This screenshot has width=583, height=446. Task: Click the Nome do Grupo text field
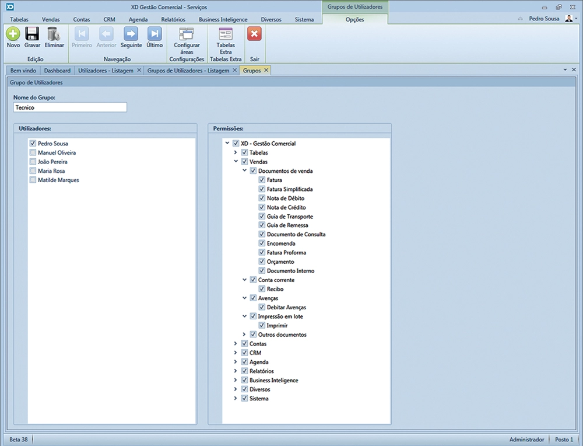point(70,107)
